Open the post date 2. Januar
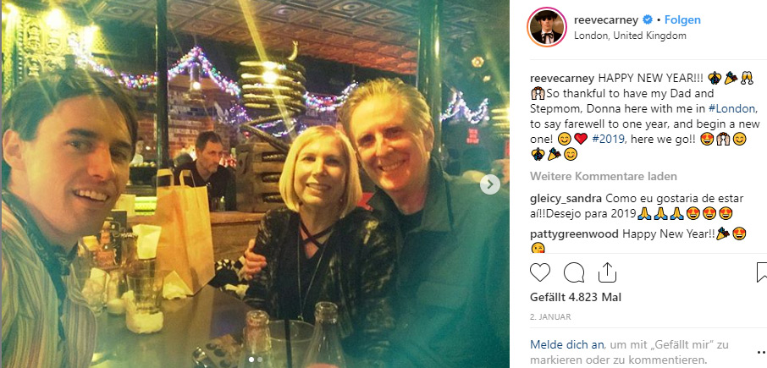This screenshot has width=767, height=368. (550, 317)
